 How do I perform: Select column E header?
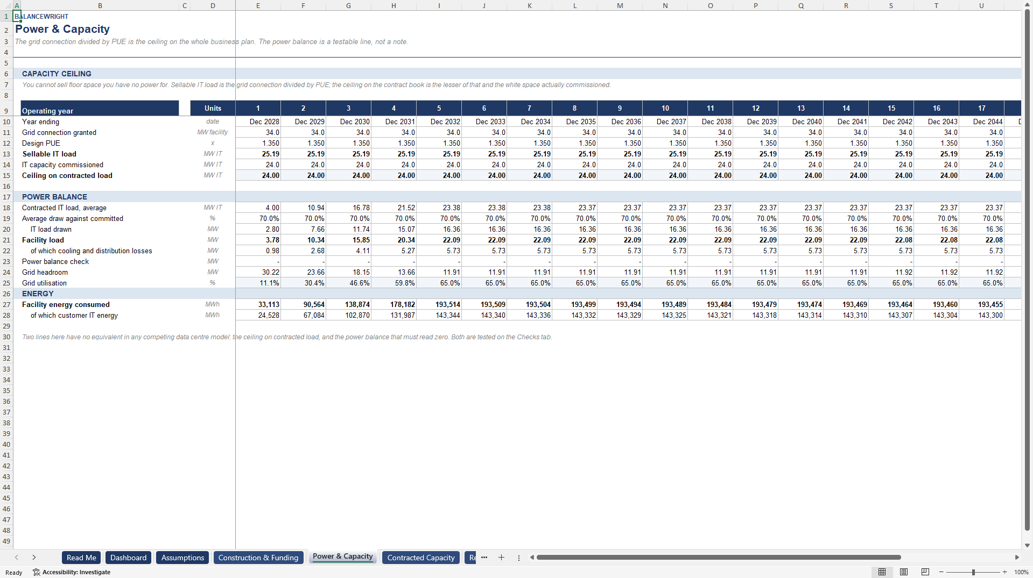pyautogui.click(x=258, y=5)
